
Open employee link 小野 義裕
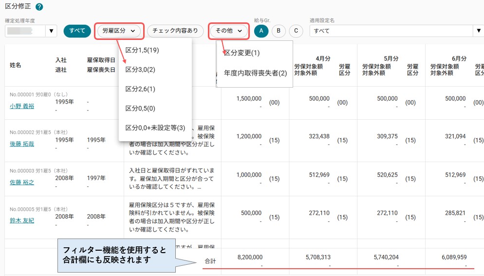(x=22, y=106)
